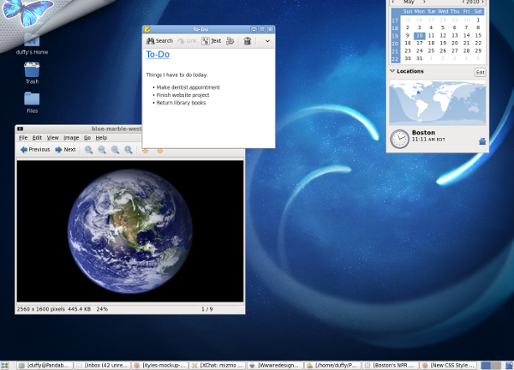Click the note icon in To-Do title bar
The image size is (514, 370).
pos(147,29)
